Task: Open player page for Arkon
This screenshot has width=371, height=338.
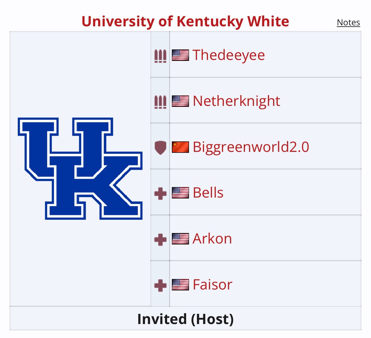Action: point(212,239)
